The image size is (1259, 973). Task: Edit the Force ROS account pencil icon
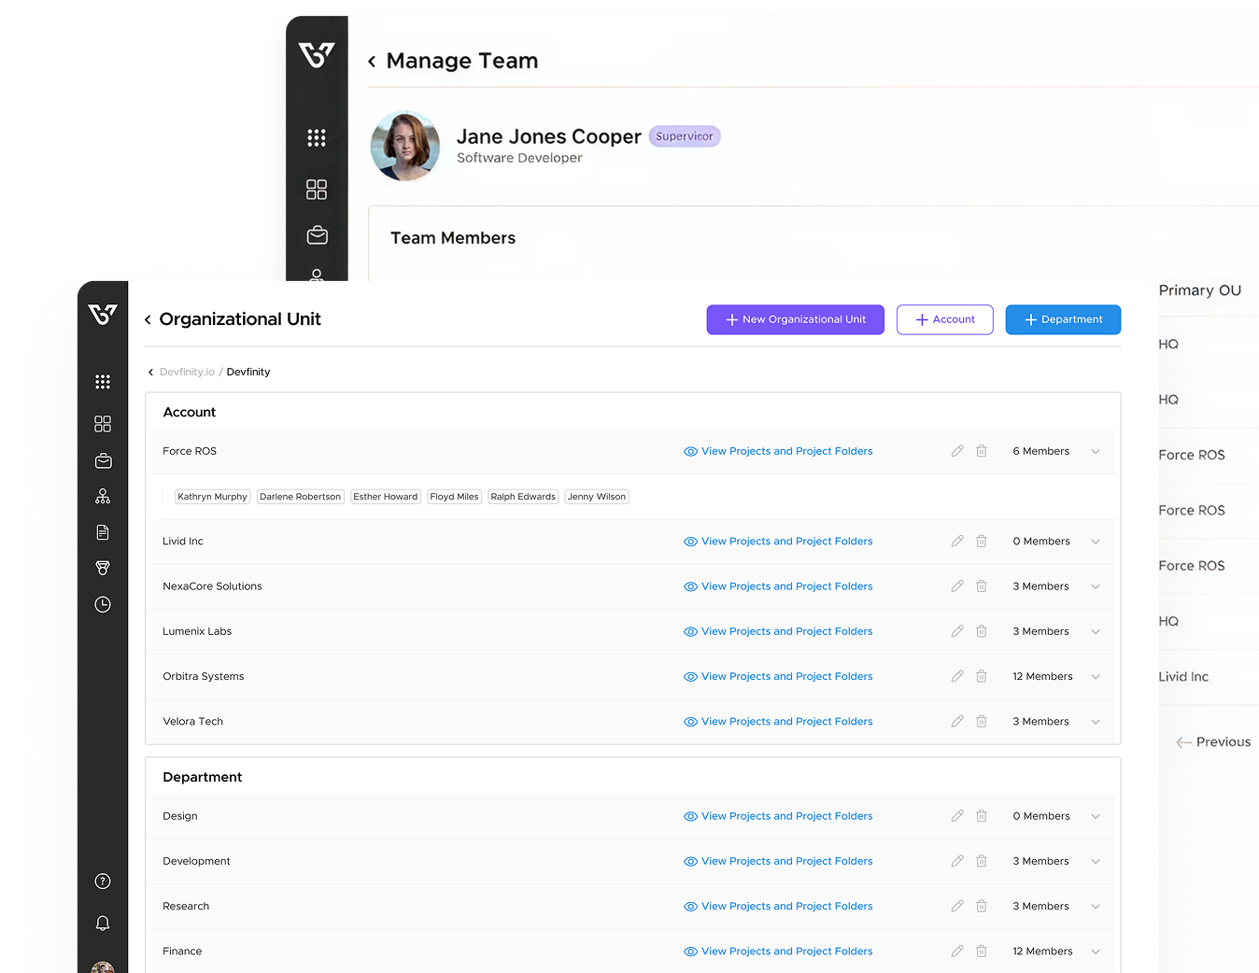click(957, 451)
